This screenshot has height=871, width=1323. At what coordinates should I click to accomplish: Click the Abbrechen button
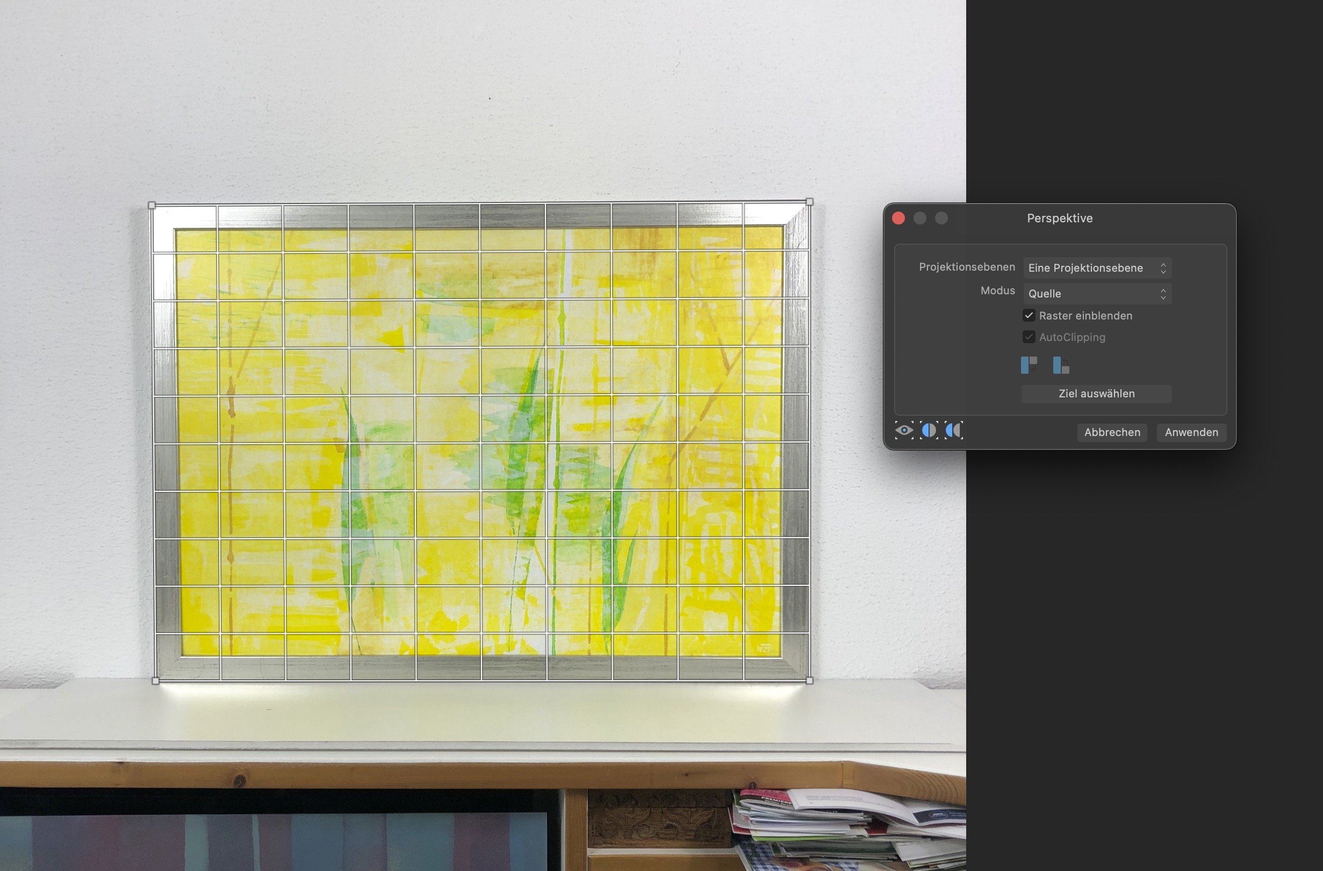coord(1112,432)
